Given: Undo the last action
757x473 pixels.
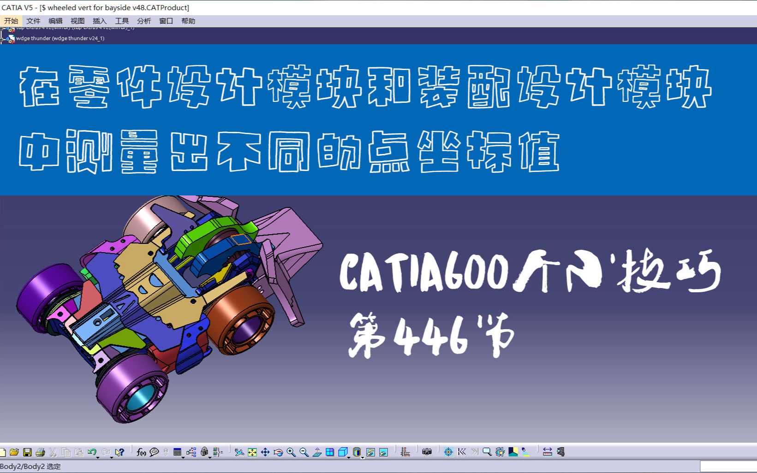Looking at the screenshot, I should (x=91, y=452).
